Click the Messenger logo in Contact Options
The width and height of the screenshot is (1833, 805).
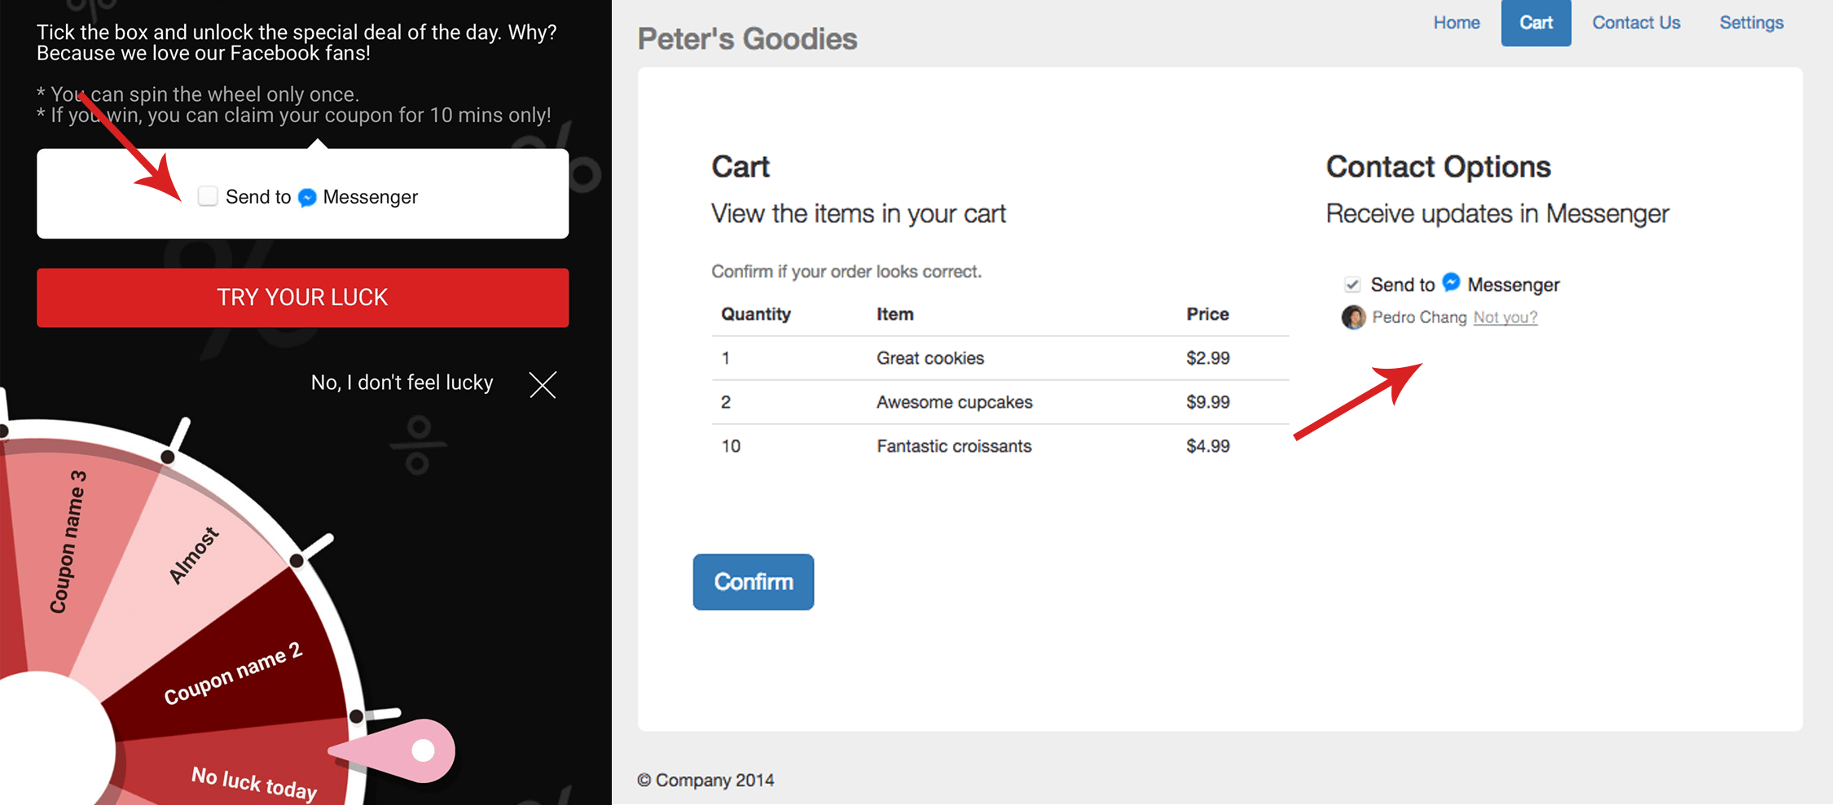(1451, 282)
